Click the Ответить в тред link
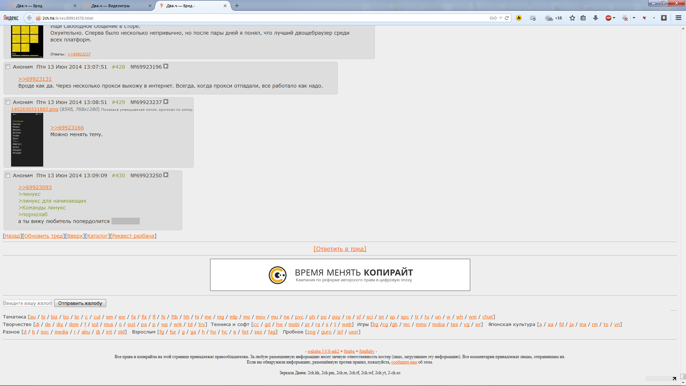Screen dimensions: 686x386 [x=340, y=249]
